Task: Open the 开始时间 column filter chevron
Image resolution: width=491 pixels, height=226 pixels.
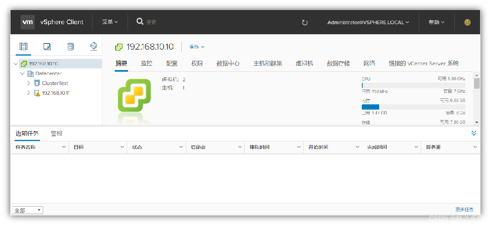Action: click(x=357, y=147)
